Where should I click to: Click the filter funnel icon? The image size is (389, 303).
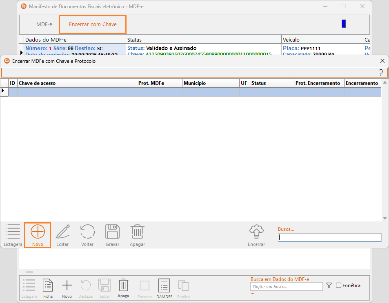pos(329,286)
